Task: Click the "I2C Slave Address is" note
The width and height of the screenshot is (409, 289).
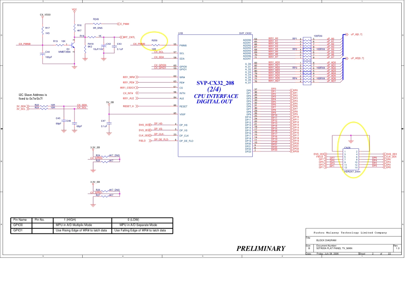Action: point(33,95)
